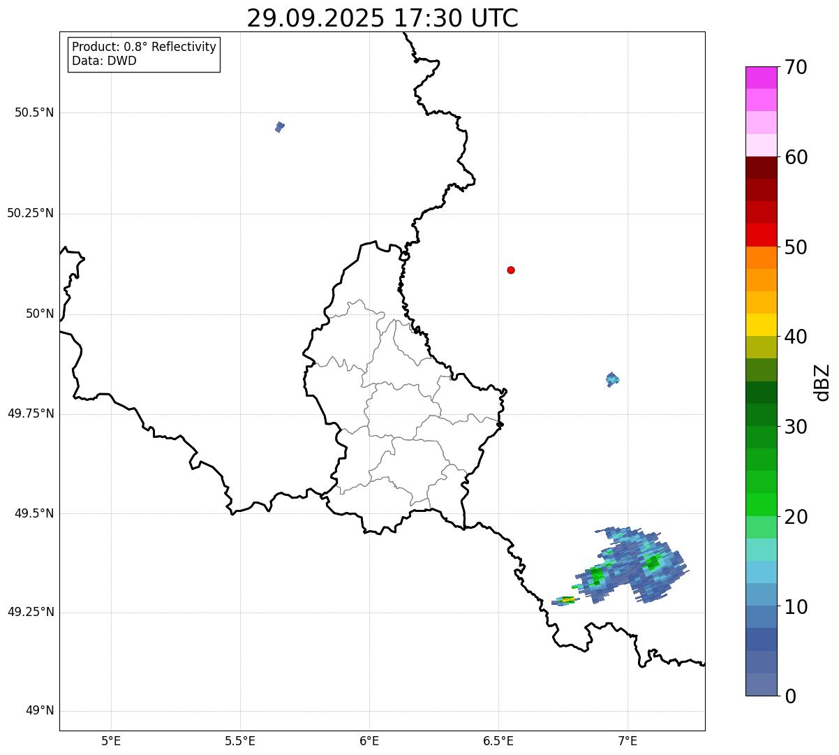Click the longitude label "7°E"
839x755 pixels.
628,740
